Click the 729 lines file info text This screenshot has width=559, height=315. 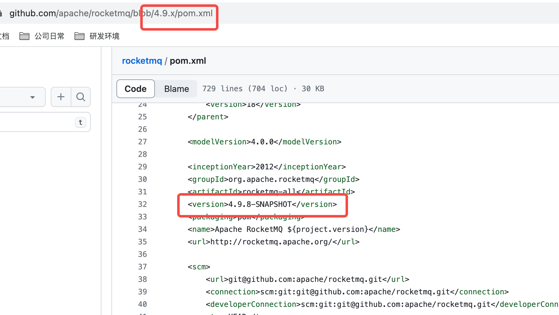pos(263,89)
